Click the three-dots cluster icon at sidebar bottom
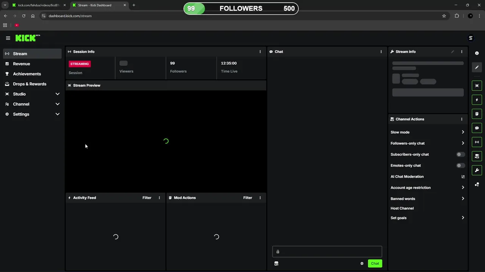This screenshot has height=272, width=485. click(x=477, y=184)
